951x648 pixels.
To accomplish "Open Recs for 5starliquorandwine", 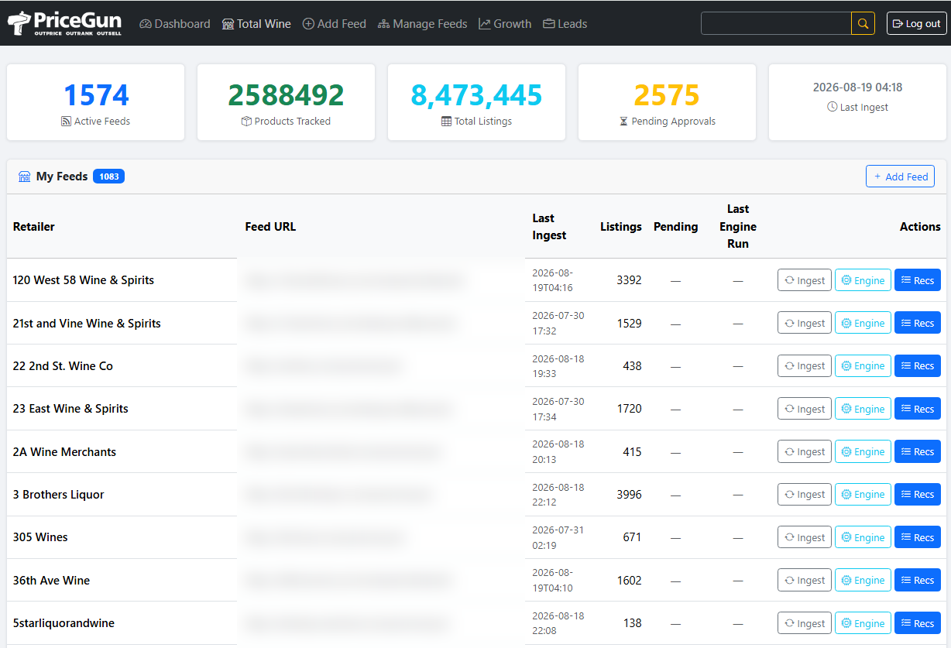I will point(918,623).
